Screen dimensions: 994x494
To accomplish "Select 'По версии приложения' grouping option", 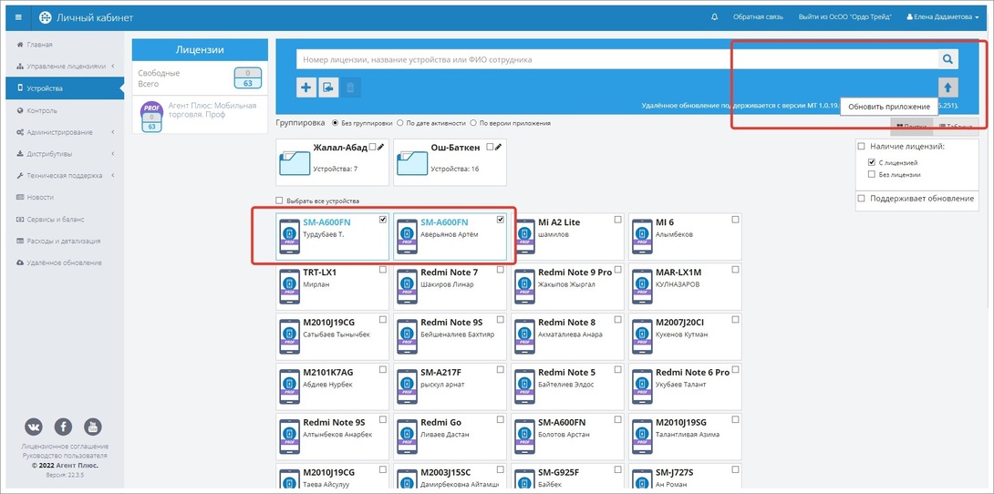I will click(x=473, y=123).
